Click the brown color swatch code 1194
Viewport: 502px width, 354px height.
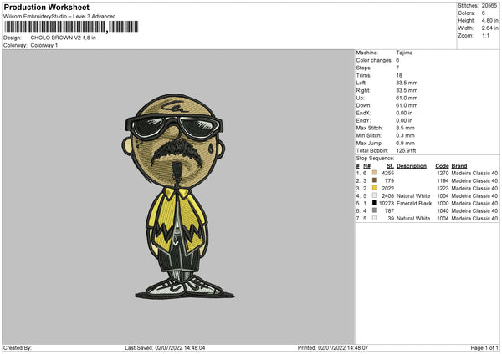pyautogui.click(x=375, y=180)
